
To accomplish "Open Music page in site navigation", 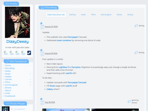I will (8, 74).
